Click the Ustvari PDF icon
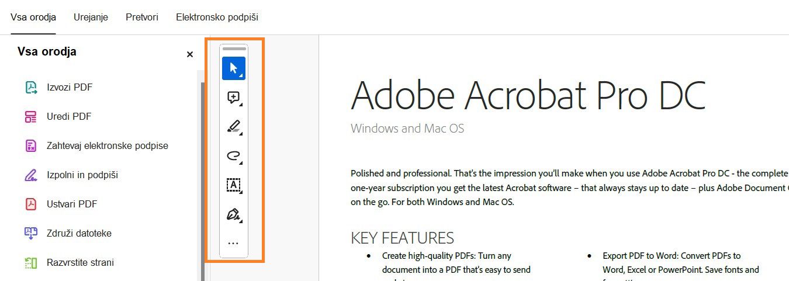 tap(31, 204)
